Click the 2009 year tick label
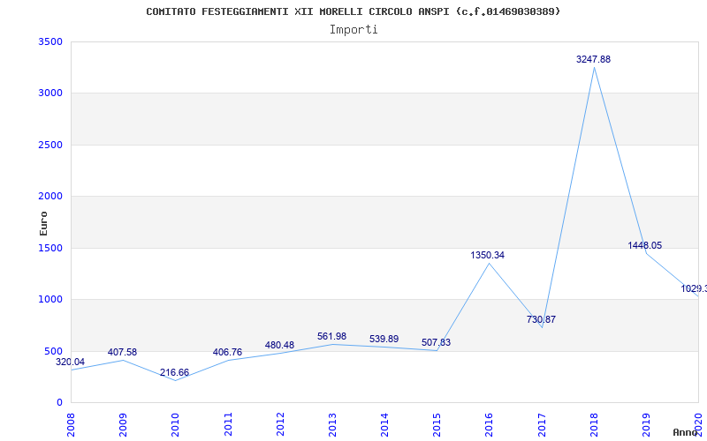This screenshot has width=707, height=441. tap(123, 424)
